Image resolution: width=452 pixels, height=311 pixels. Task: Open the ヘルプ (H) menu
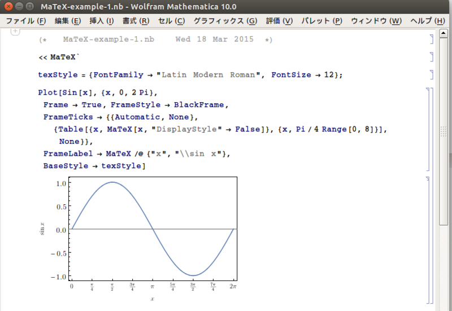point(428,21)
